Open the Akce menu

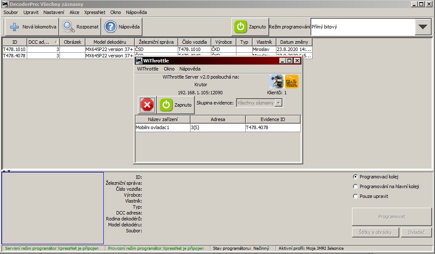coord(74,12)
